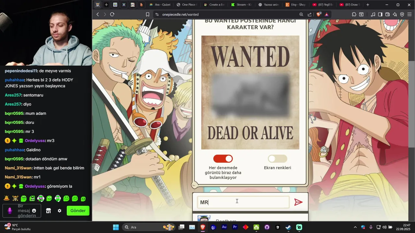The image size is (415, 233).
Task: Click the share icon in the address bar
Action: pos(310,14)
